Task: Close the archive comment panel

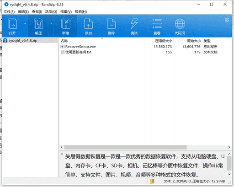Action: click(62, 154)
